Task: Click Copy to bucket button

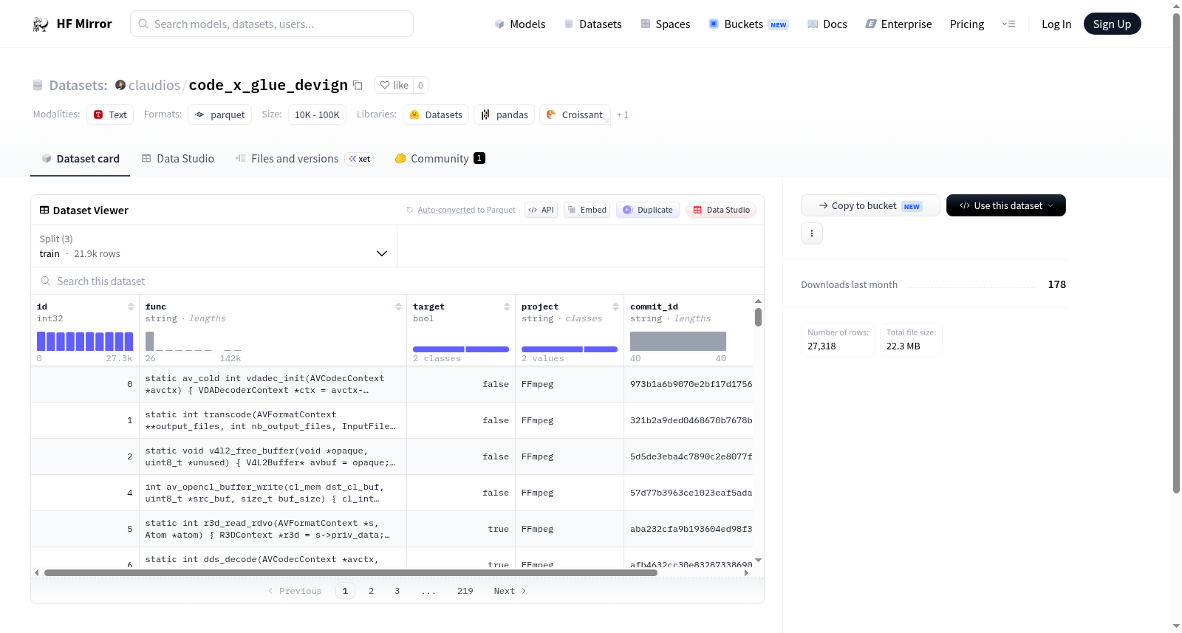Action: pos(870,205)
